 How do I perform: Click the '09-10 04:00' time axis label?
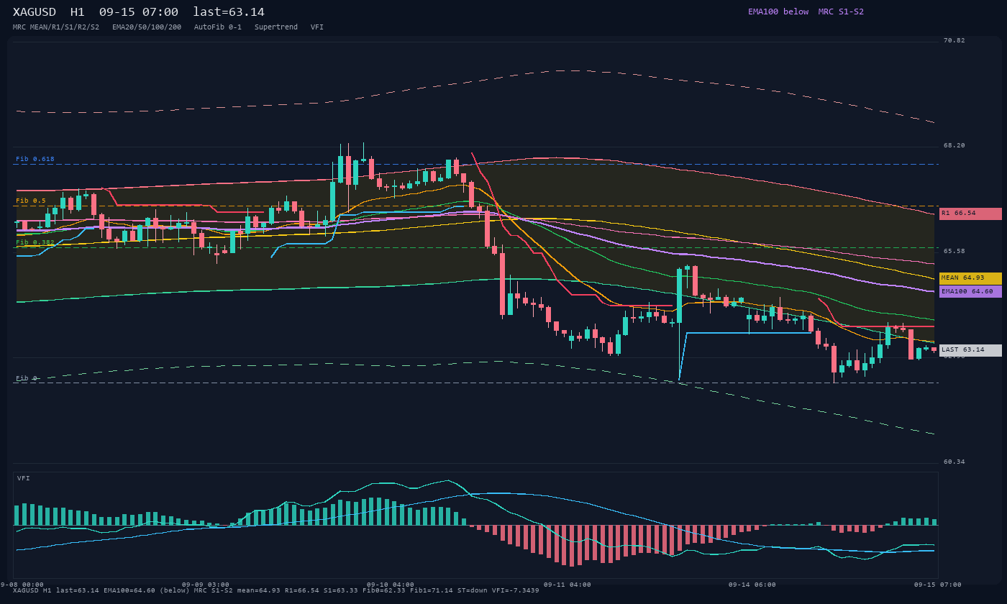(x=391, y=585)
